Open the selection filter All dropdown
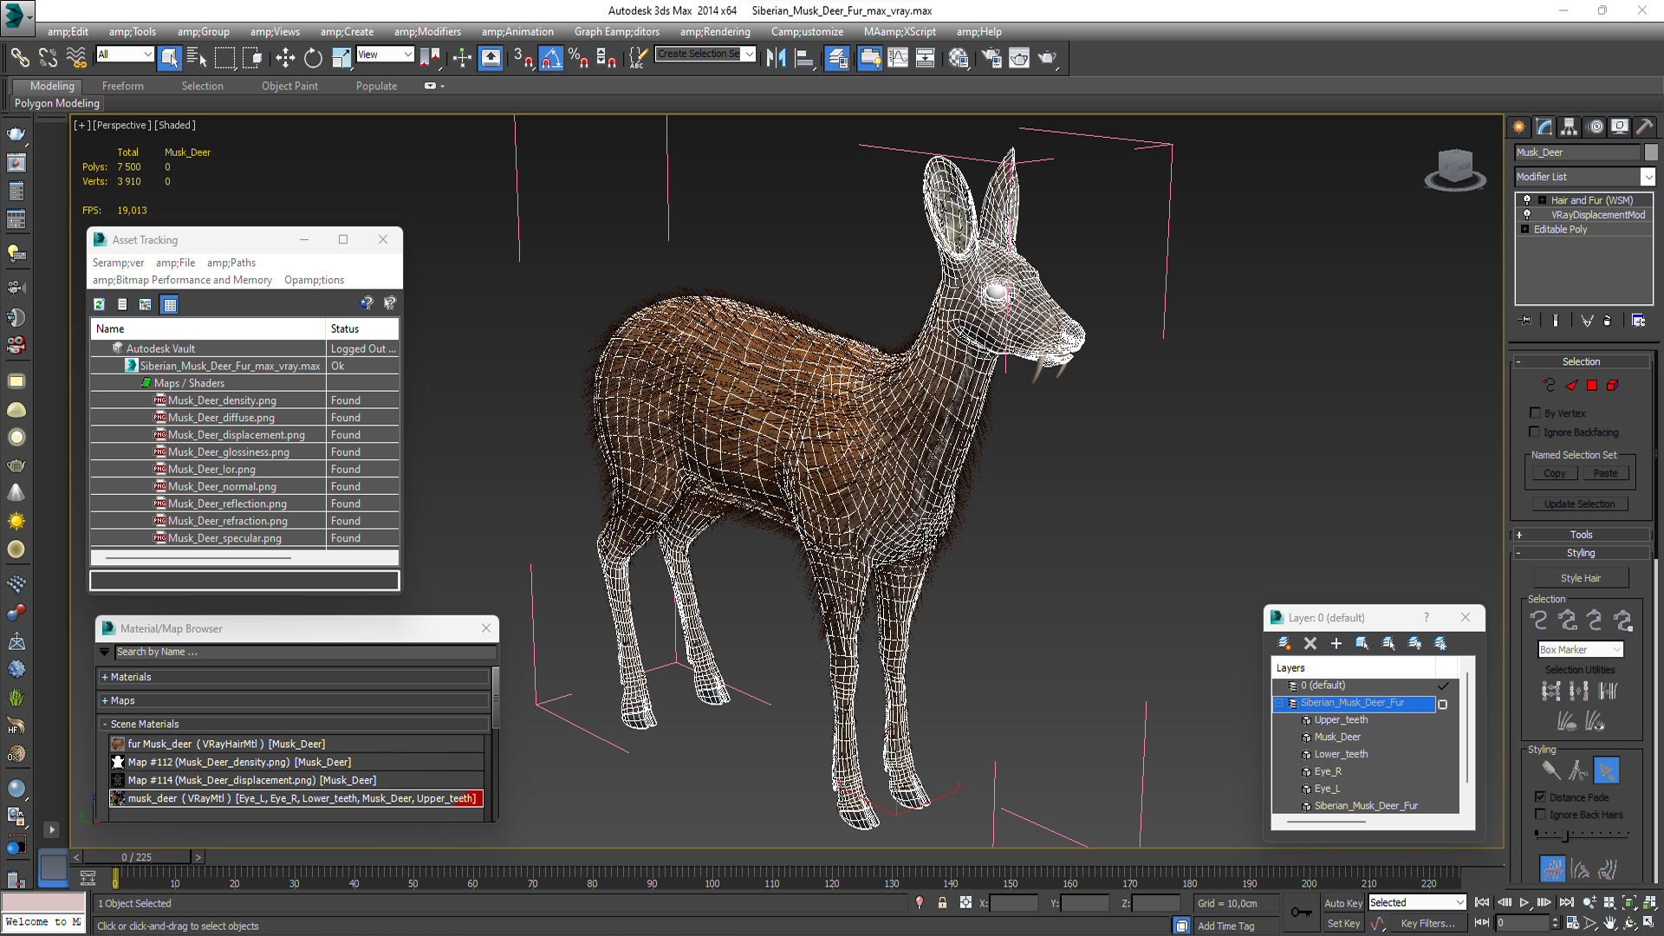Viewport: 1664px width, 936px height. coord(125,55)
